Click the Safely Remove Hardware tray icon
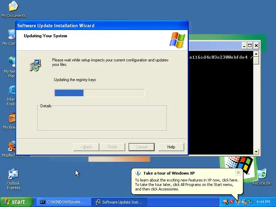The height and width of the screenshot is (207, 276). [x=250, y=201]
